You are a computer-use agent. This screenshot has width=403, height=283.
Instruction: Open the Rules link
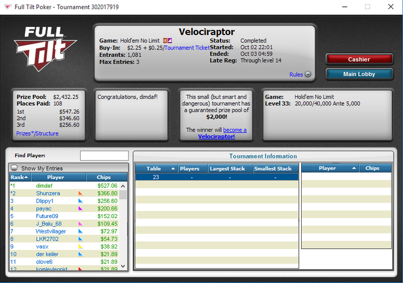pyautogui.click(x=296, y=74)
